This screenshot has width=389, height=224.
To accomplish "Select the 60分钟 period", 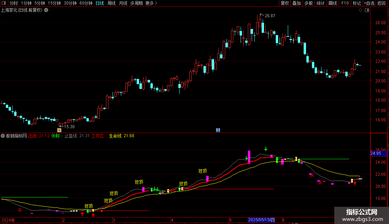I will [x=86, y=3].
